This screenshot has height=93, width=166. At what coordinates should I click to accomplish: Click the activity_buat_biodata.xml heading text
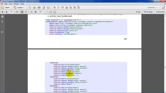tap(60, 16)
